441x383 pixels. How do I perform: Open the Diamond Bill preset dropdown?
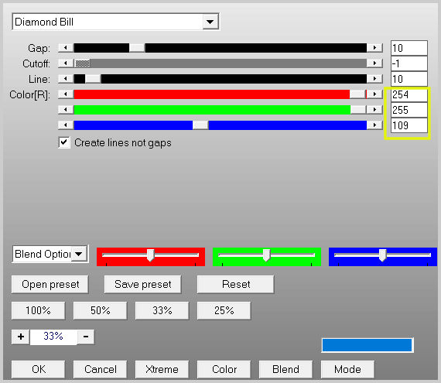pos(210,22)
